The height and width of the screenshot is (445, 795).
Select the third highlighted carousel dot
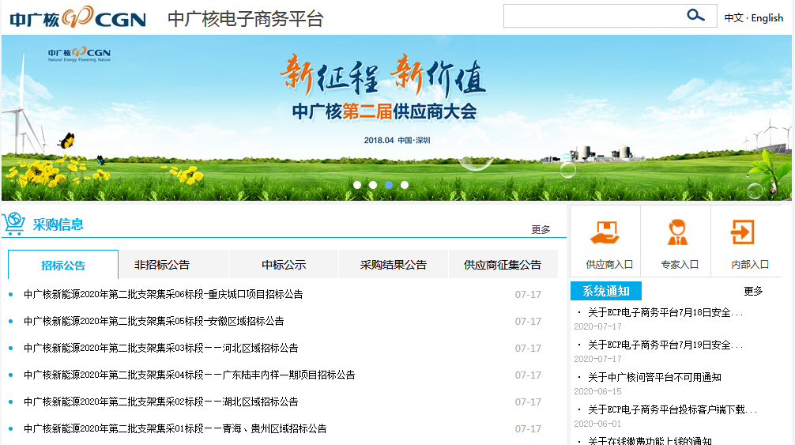pos(389,185)
